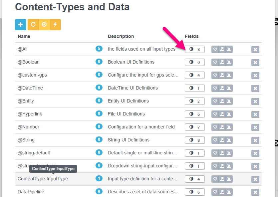Open the Fields view for DataPipeline

(194, 192)
